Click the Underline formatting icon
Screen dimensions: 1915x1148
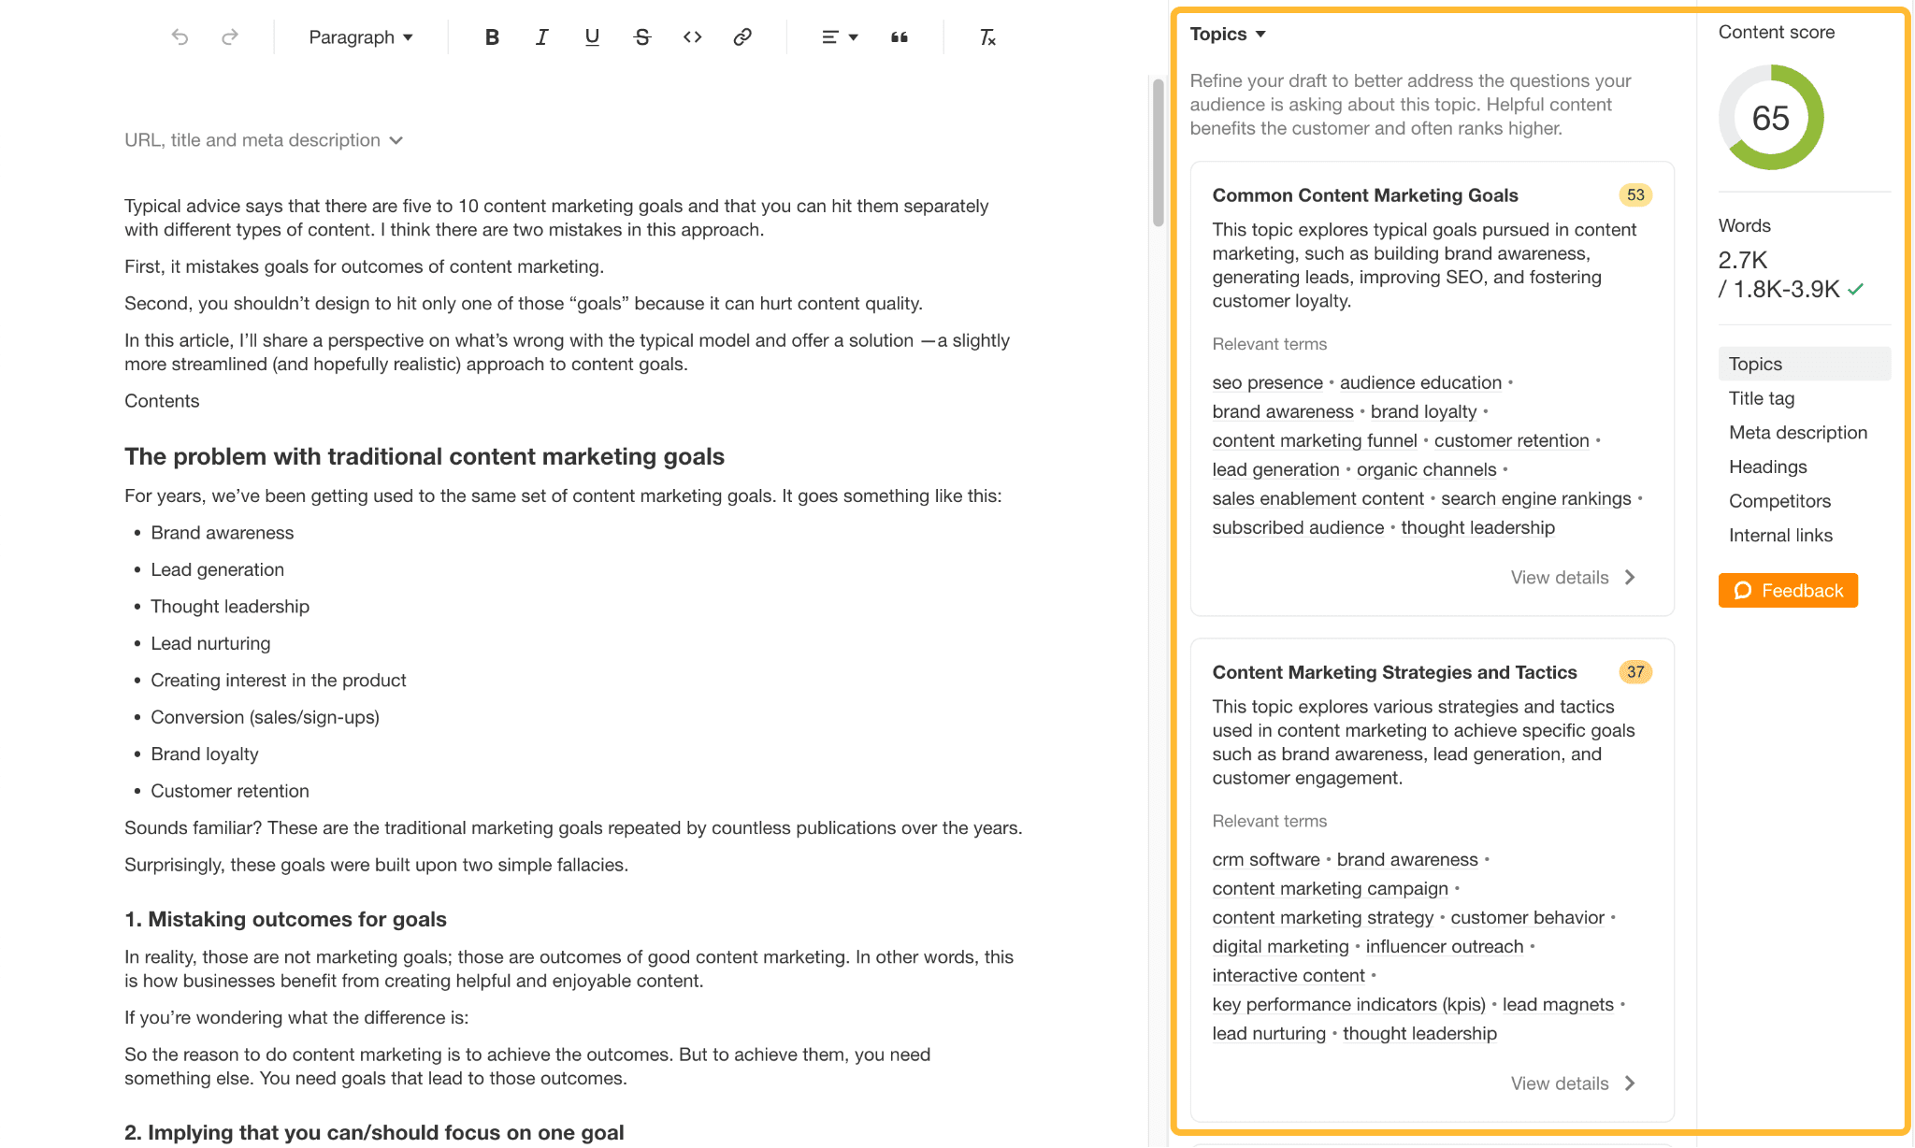[591, 36]
